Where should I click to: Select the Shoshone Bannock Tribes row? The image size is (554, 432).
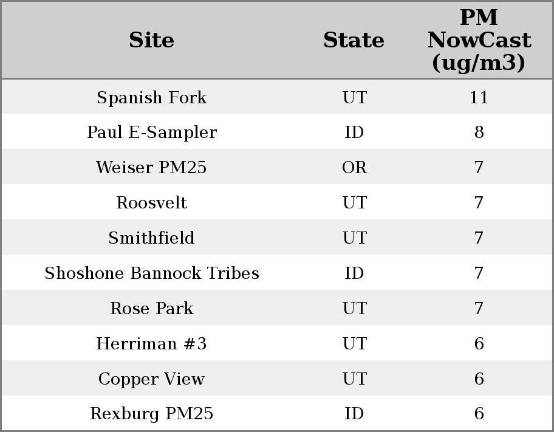point(151,273)
